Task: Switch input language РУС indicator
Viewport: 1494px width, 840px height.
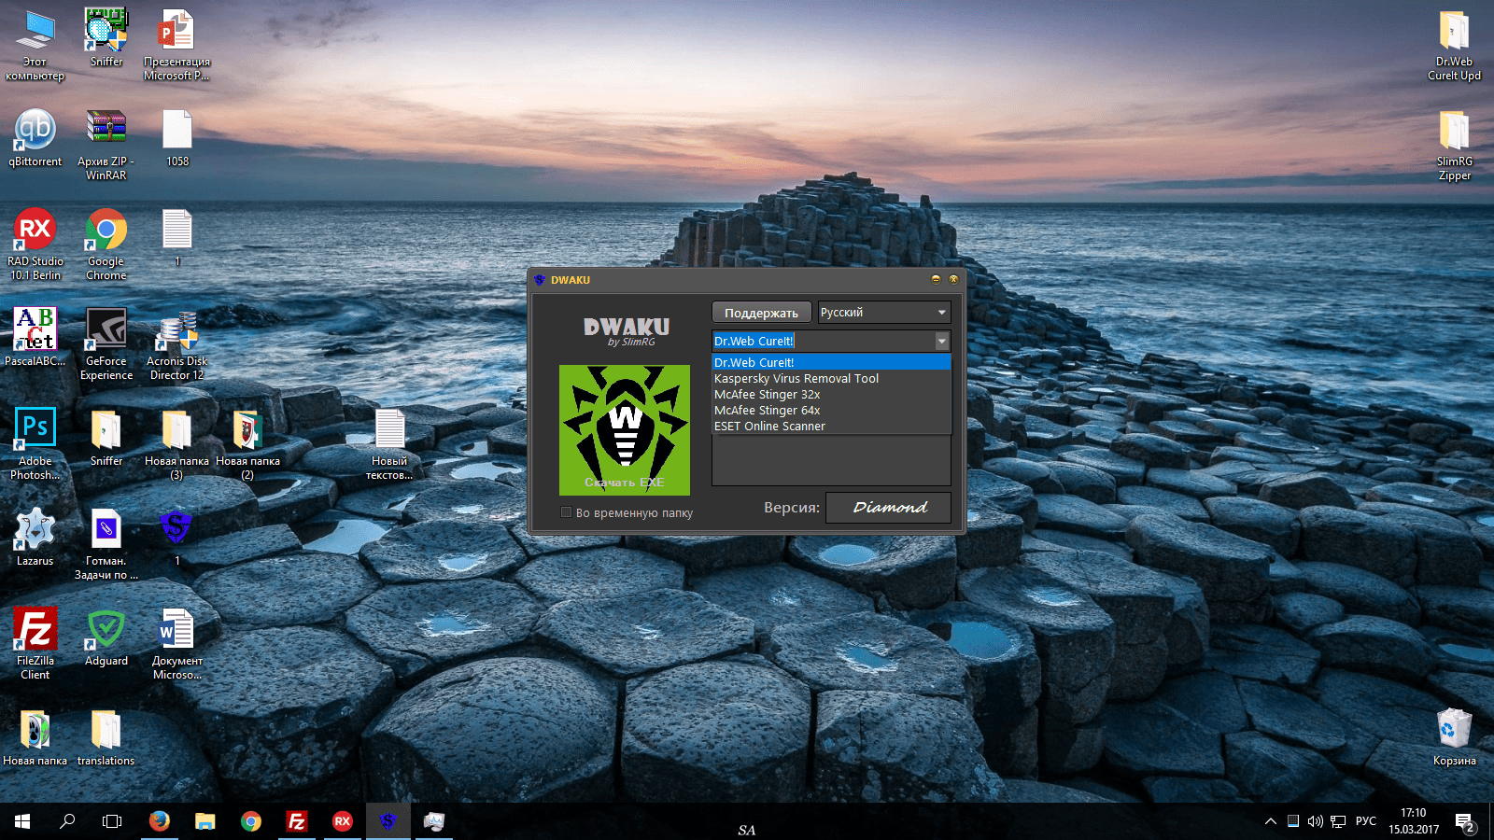Action: tap(1366, 821)
